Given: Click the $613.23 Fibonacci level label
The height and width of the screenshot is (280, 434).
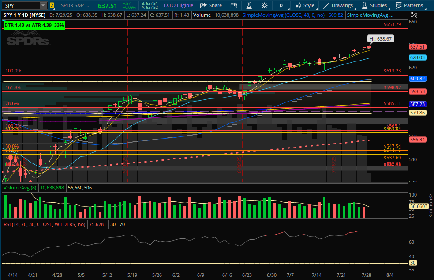Looking at the screenshot, I should coord(392,71).
